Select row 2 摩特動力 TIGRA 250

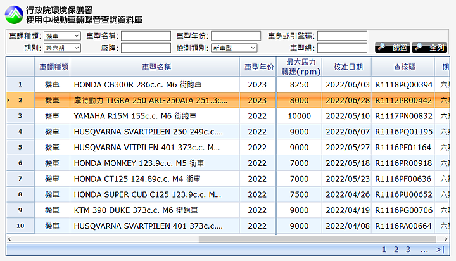click(228, 100)
